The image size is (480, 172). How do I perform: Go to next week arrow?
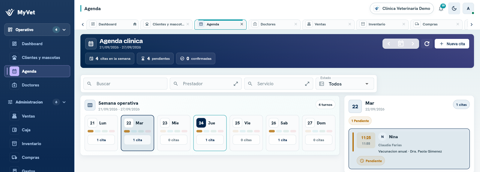coord(413,44)
